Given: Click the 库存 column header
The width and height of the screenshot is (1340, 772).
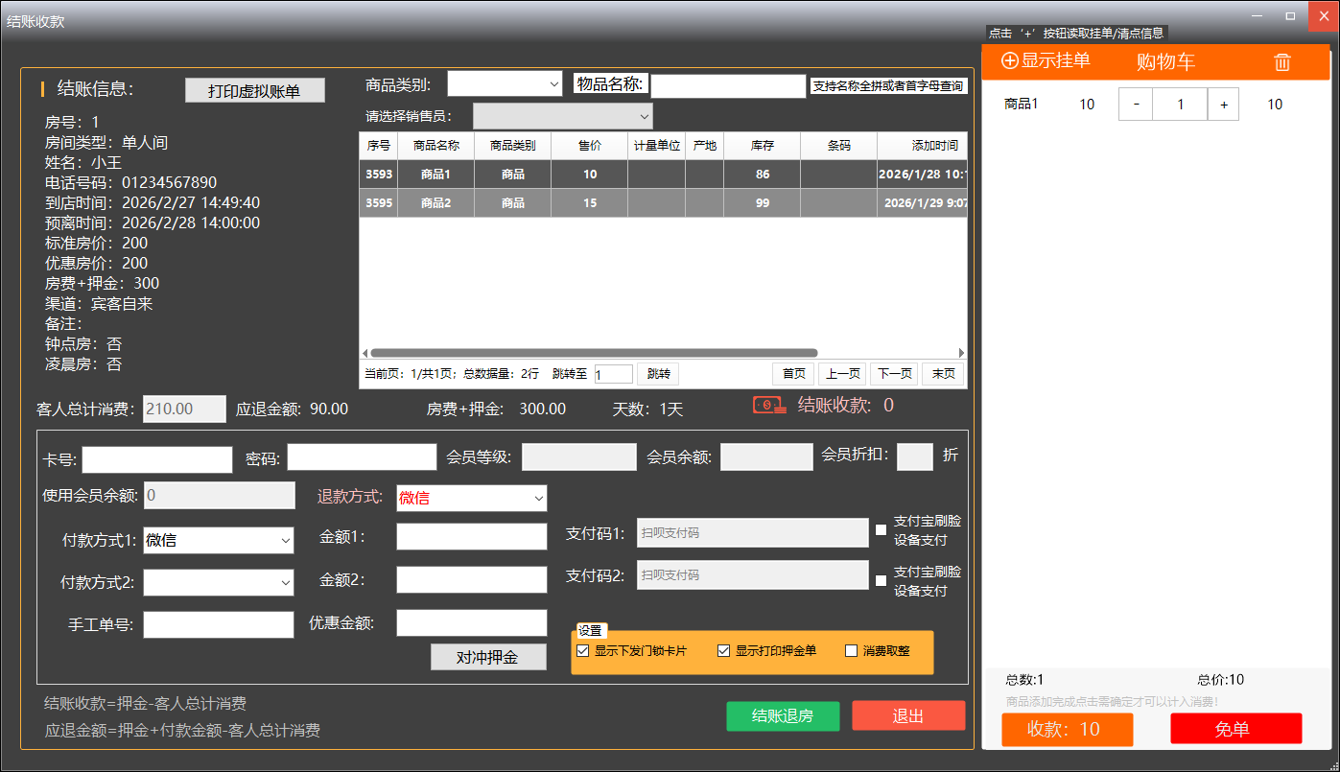Looking at the screenshot, I should [762, 146].
